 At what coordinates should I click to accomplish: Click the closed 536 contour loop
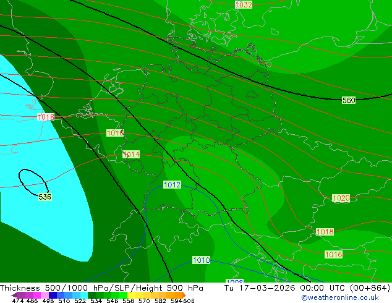point(33,182)
